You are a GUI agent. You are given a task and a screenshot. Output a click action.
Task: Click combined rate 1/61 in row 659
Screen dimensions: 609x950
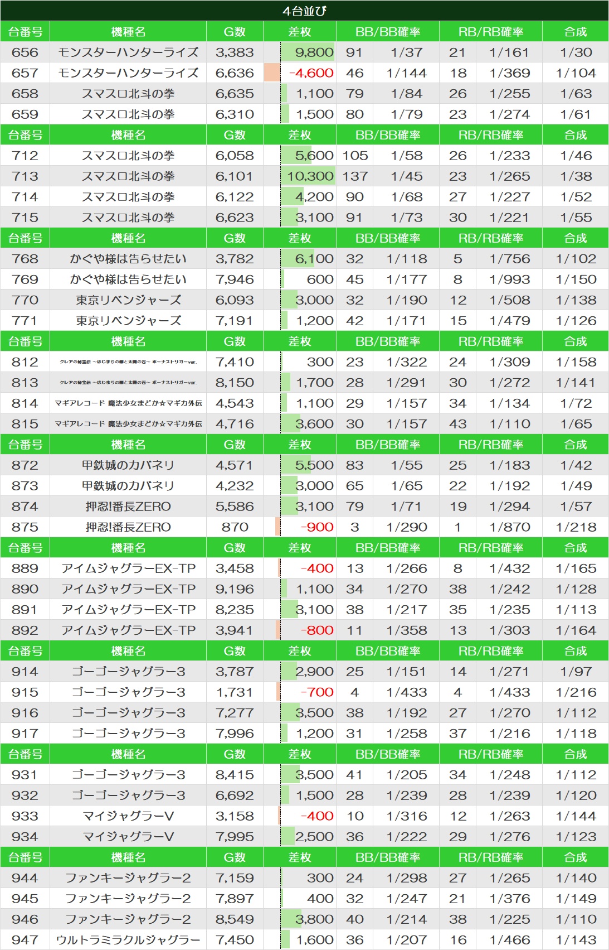pos(576,114)
